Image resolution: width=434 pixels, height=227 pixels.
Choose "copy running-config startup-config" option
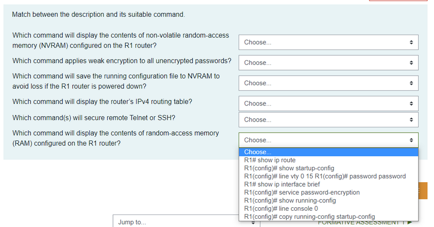coord(309,217)
